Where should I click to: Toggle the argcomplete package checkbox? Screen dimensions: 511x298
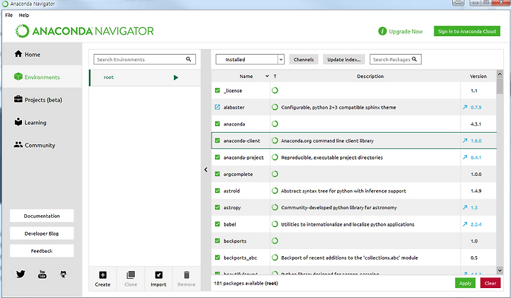pos(217,174)
